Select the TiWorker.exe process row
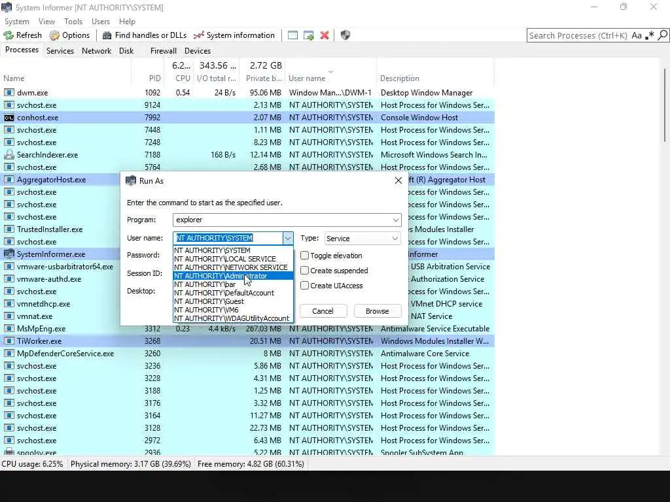Screen dimensions: 670x502 coord(247,341)
